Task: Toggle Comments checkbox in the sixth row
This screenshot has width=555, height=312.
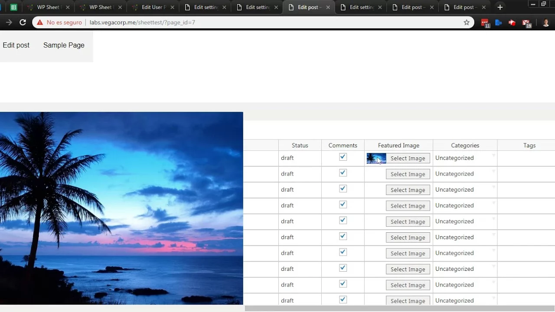Action: (343, 236)
